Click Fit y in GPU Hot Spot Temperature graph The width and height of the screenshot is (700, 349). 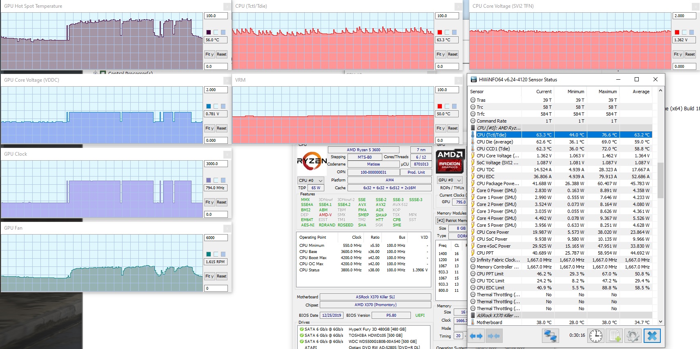pyautogui.click(x=210, y=54)
